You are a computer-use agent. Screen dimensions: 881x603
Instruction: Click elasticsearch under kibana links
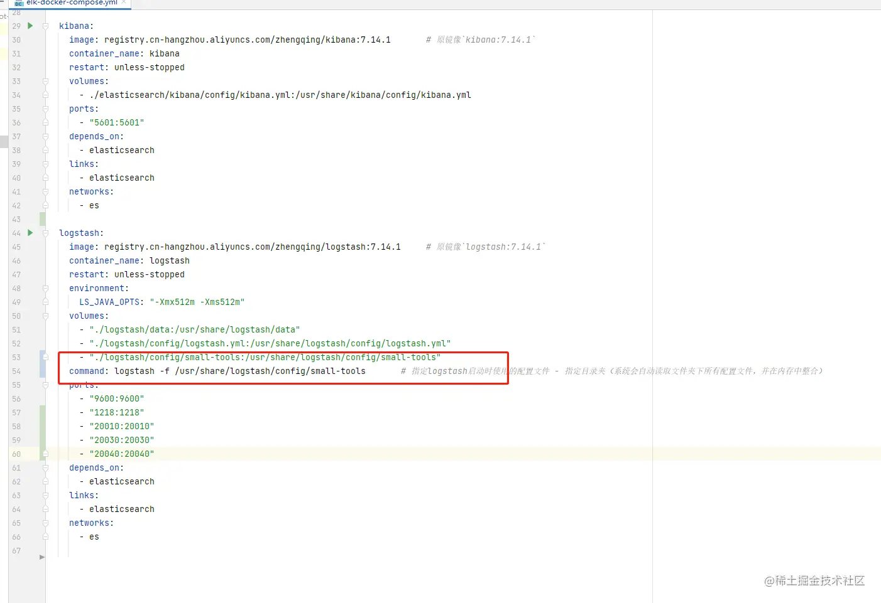click(x=122, y=178)
